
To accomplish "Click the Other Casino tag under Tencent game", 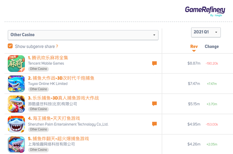I will pos(38,69).
